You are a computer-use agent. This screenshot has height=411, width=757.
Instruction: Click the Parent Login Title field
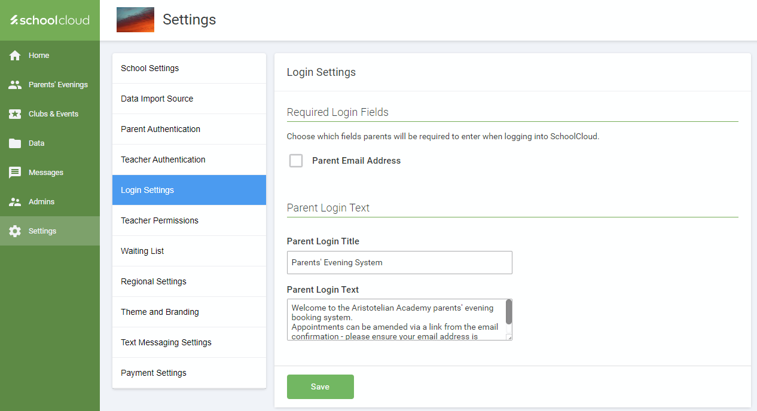[x=399, y=262]
